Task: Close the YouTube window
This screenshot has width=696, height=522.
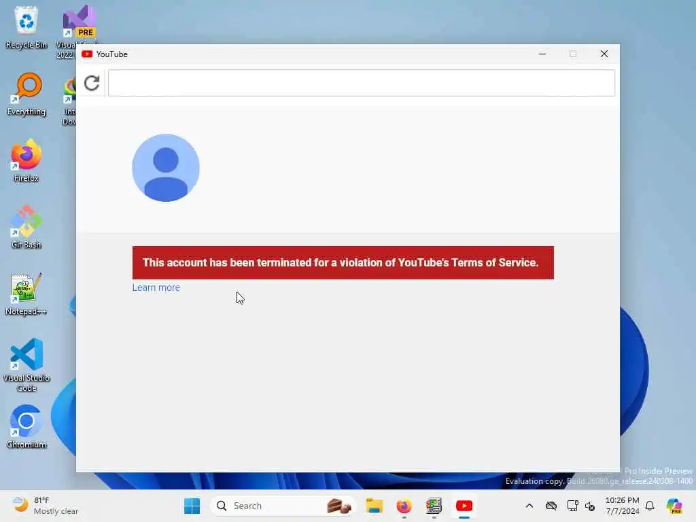Action: tap(604, 54)
